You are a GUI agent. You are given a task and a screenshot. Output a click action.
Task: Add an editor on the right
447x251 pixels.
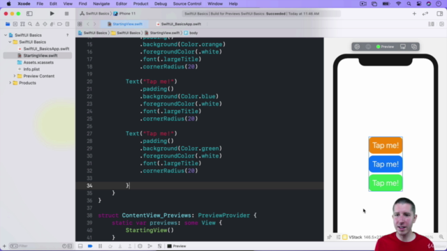[441, 24]
